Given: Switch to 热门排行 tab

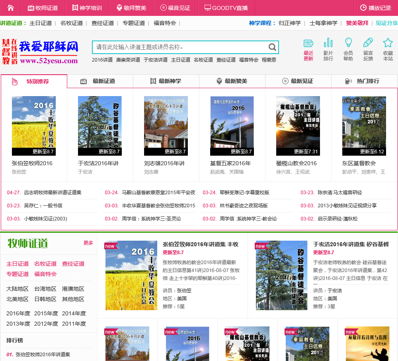Looking at the screenshot, I should click(x=364, y=81).
